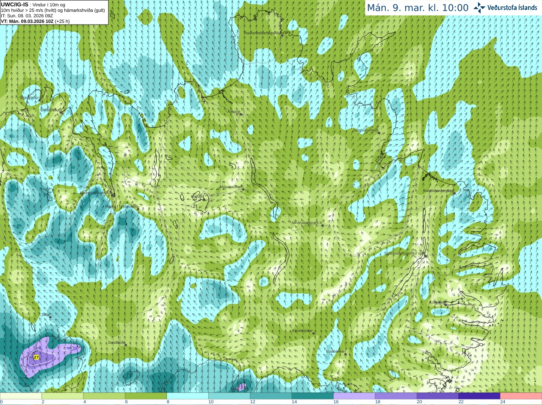Screen dimensions: 542x405
Task: Pick the pale cyan 8–10 m/s legend swatch
Action: (188, 396)
